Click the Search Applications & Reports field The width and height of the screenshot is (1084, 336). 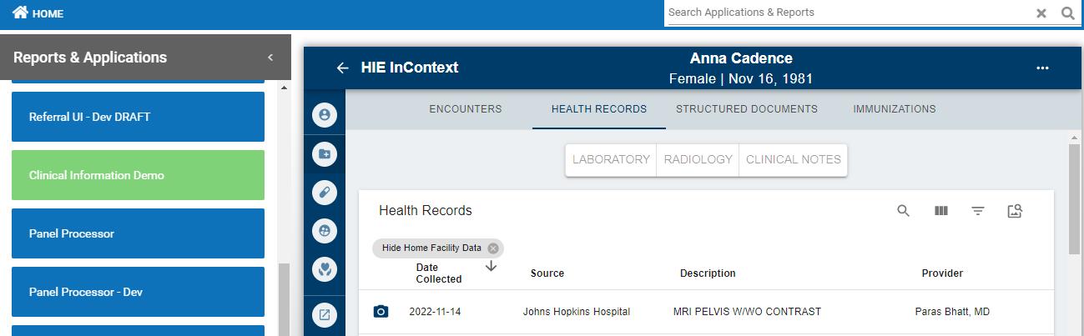tap(847, 13)
